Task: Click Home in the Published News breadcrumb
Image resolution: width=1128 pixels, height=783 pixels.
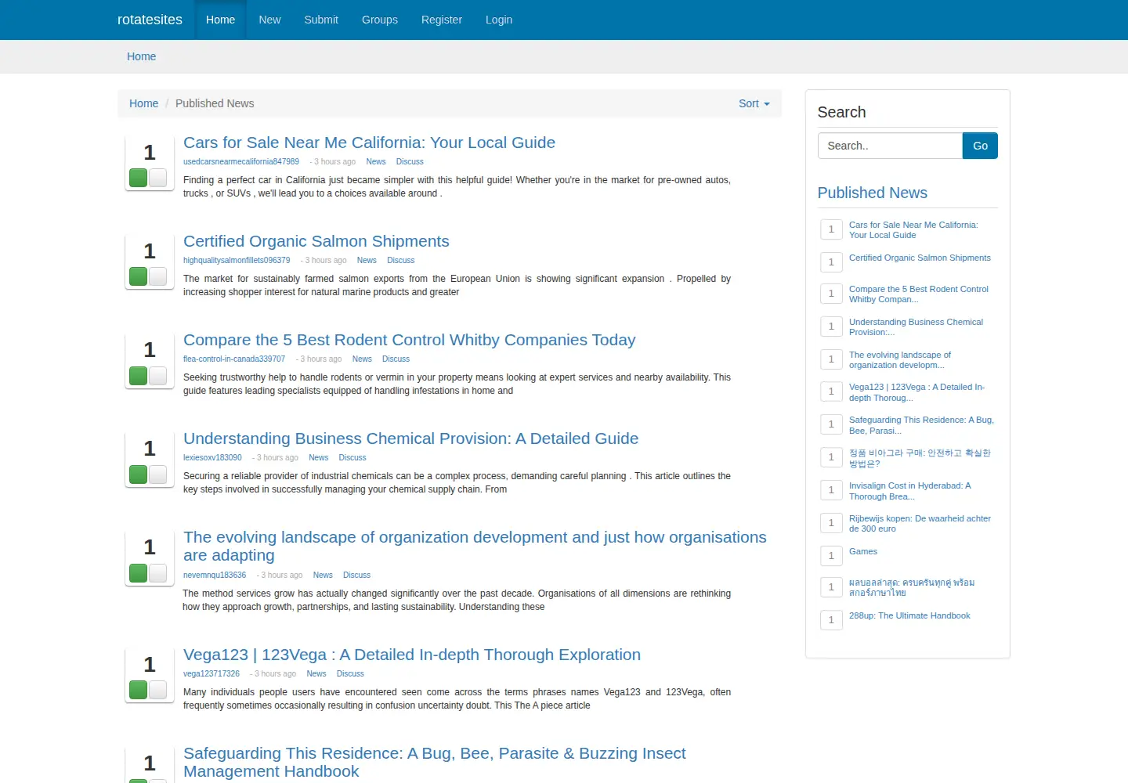Action: coord(143,103)
